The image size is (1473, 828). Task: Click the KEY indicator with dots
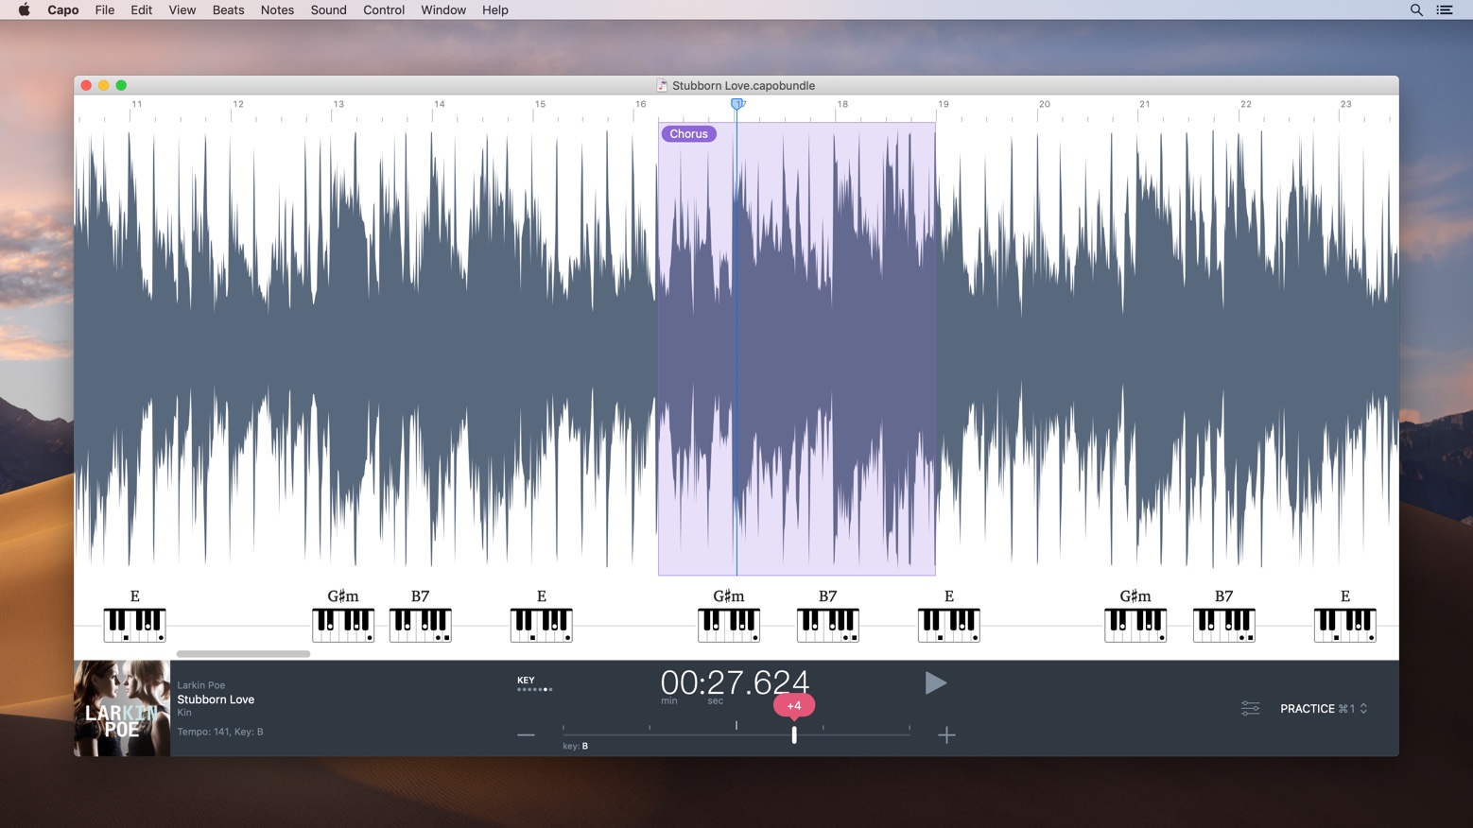point(534,683)
